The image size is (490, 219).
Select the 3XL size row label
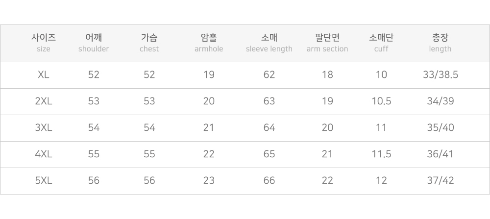(x=44, y=128)
